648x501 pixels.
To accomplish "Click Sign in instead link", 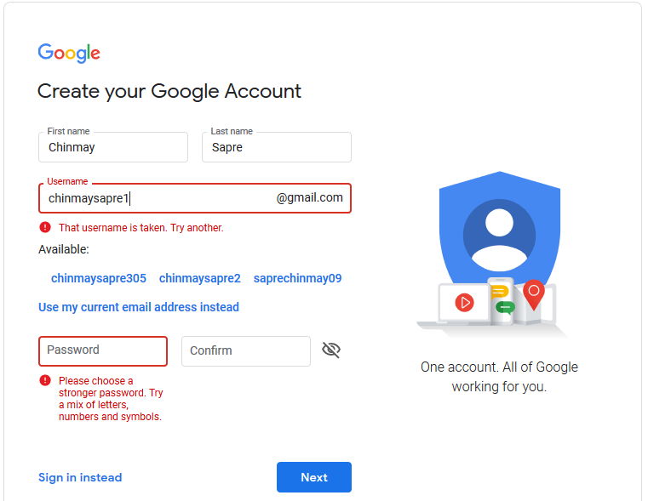I will click(80, 477).
